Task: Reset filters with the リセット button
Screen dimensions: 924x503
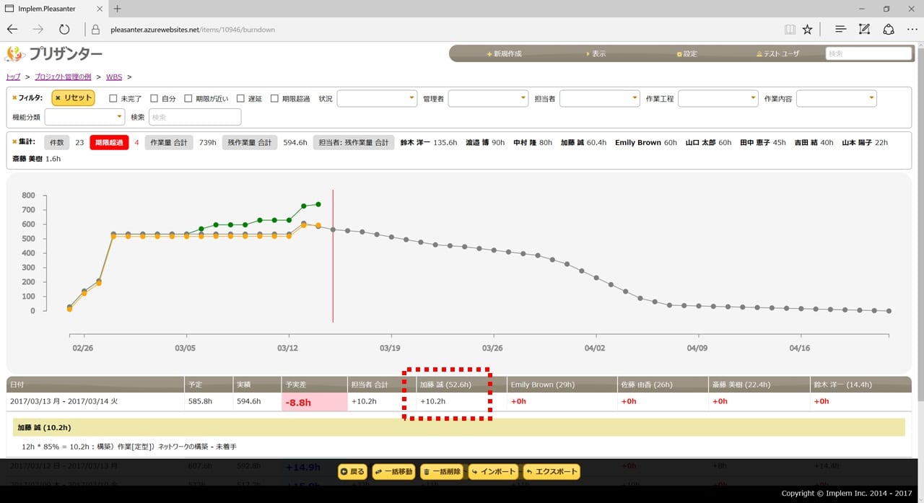Action: pos(74,98)
